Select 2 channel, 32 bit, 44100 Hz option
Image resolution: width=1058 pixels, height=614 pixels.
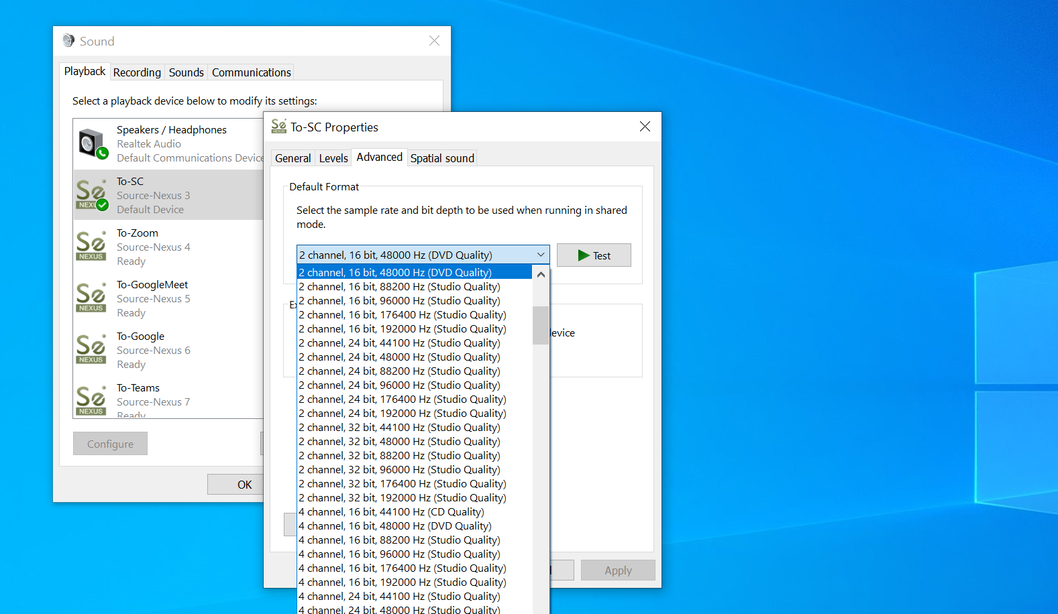(x=415, y=427)
